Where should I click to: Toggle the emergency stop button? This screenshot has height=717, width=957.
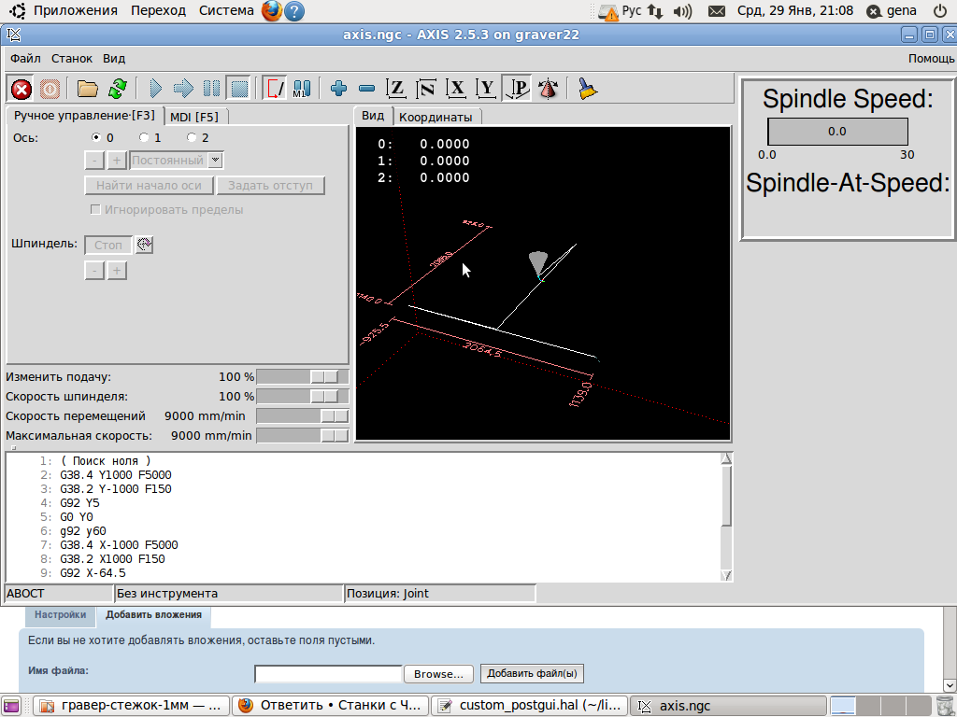pyautogui.click(x=21, y=89)
